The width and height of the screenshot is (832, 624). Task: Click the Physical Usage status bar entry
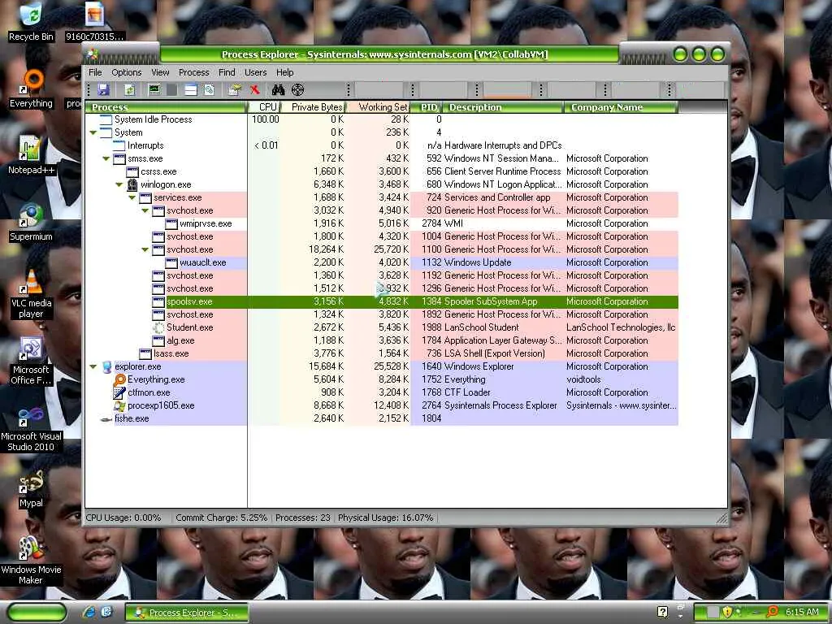(385, 518)
